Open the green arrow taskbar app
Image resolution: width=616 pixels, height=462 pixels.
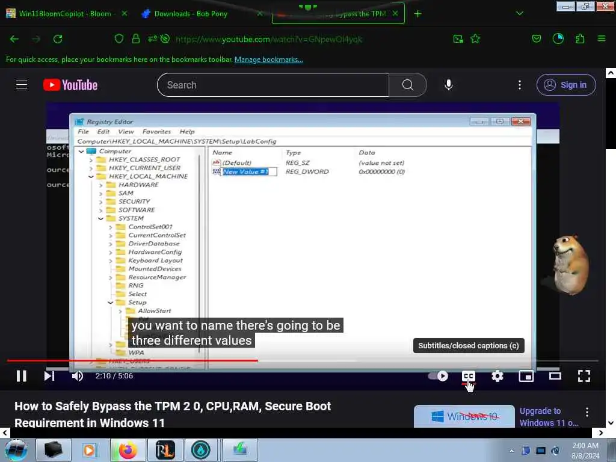pos(239,450)
